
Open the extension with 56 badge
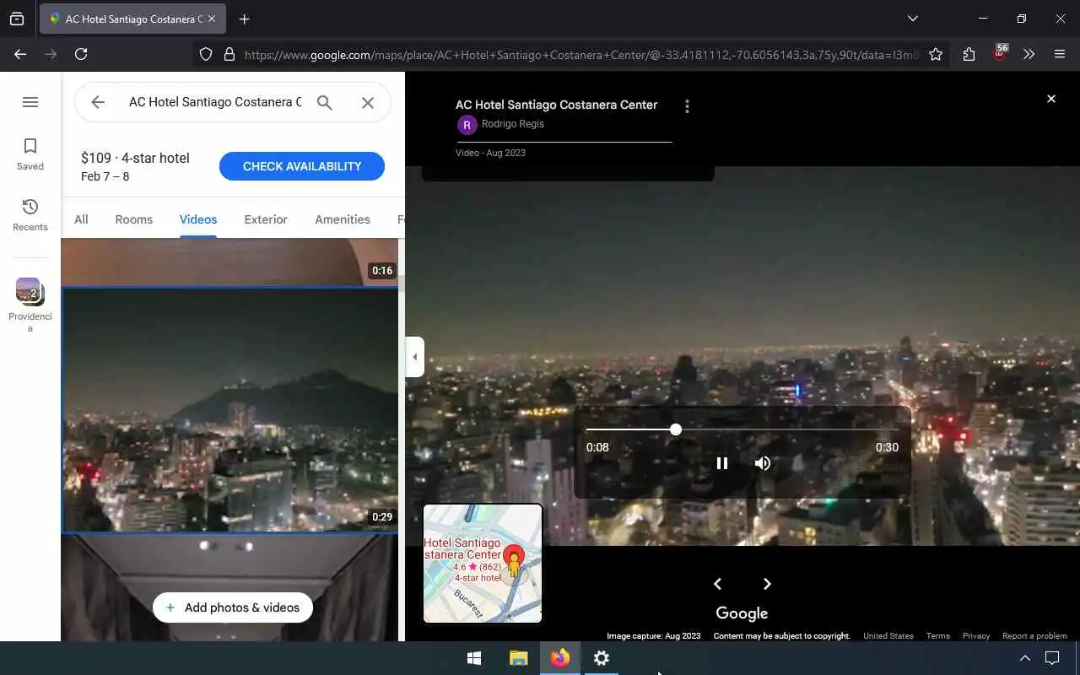1000,53
